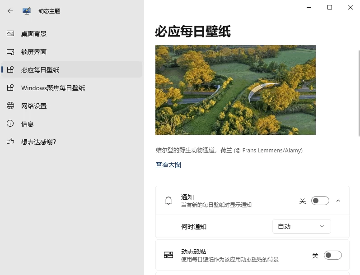The width and height of the screenshot is (360, 275).
Task: Click the 动态磁贴 tile icon
Action: point(168,255)
